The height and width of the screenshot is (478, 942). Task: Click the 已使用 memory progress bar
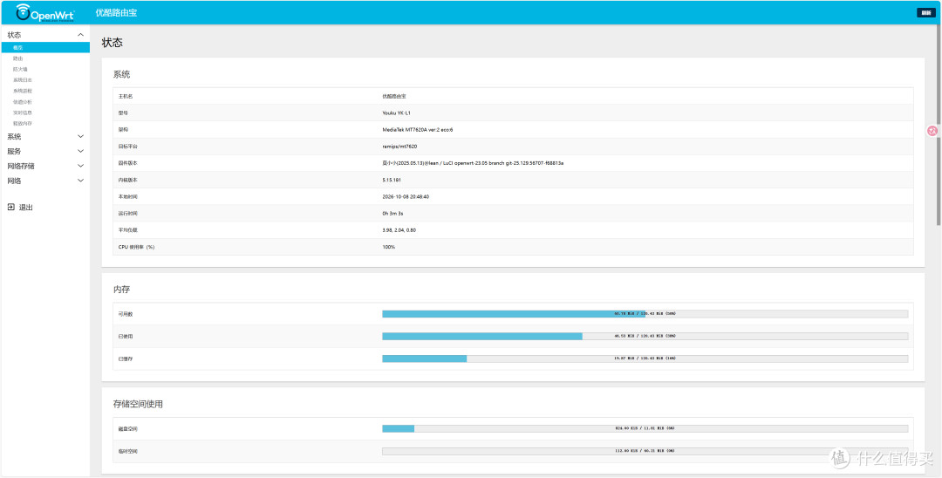[x=645, y=337]
